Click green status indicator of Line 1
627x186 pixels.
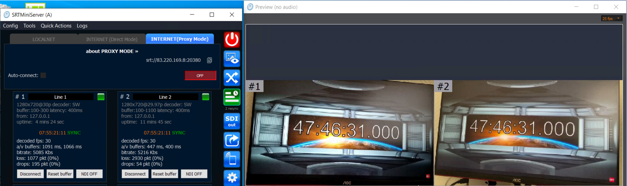pos(101,97)
